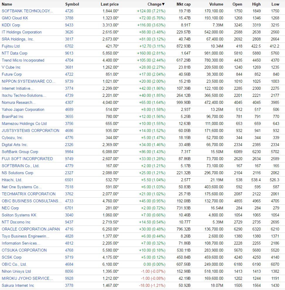Open V Cube Inc link
This screenshot has height=290, width=285.
click(11, 67)
